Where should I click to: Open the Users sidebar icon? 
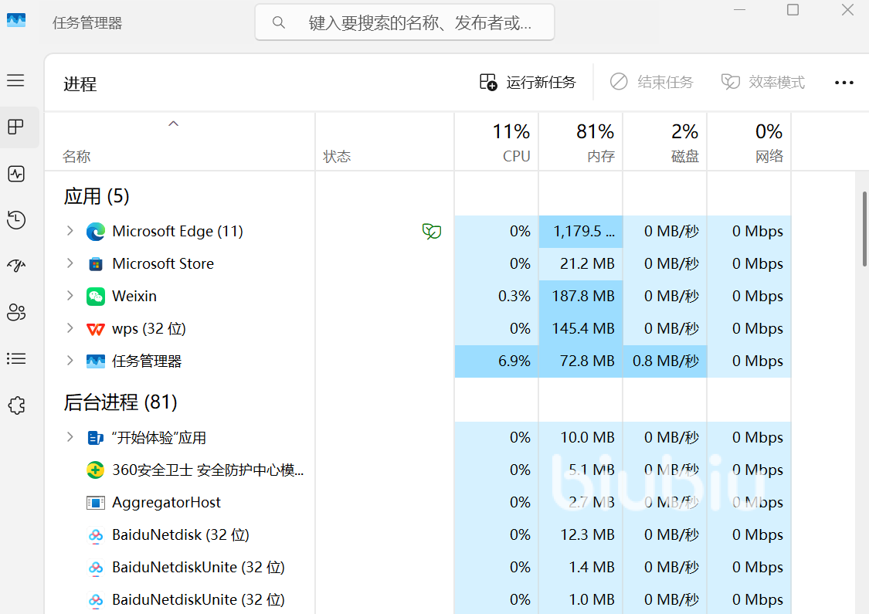point(16,313)
